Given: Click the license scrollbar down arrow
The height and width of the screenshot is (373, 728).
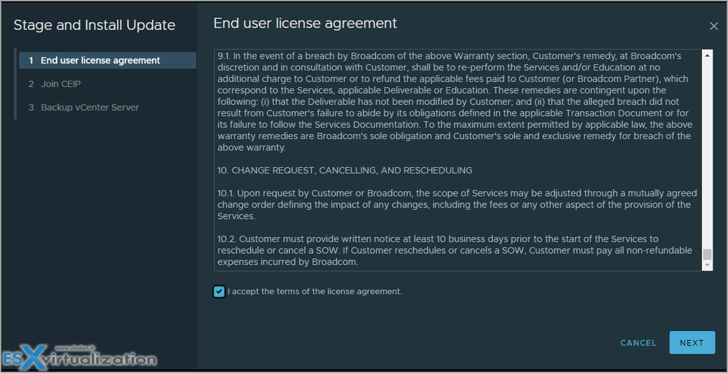Looking at the screenshot, I should pos(707,265).
